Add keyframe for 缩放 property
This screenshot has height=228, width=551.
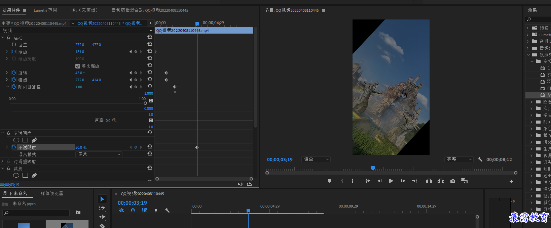point(136,52)
